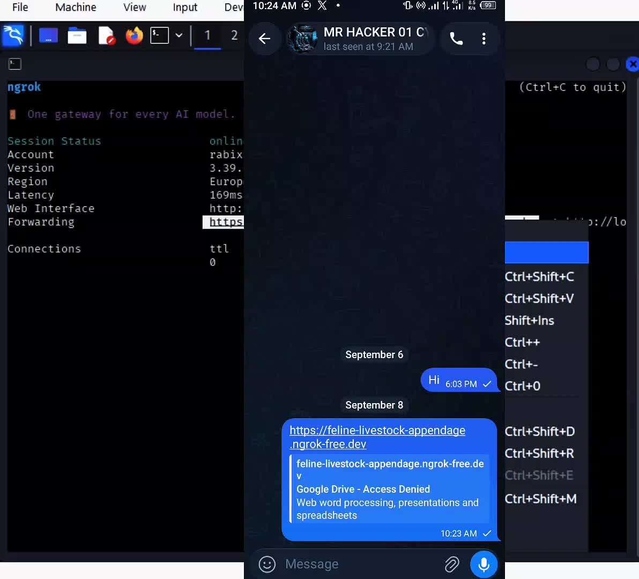Click the 'Session Status' label
This screenshot has height=579, width=639.
(x=54, y=141)
